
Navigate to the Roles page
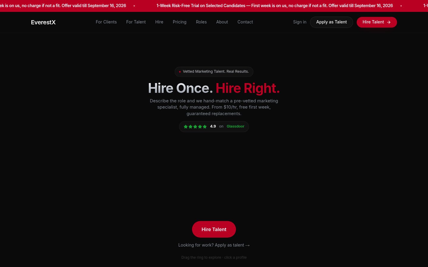201,22
